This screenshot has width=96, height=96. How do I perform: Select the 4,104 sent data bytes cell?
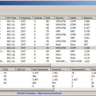coord(35,73)
